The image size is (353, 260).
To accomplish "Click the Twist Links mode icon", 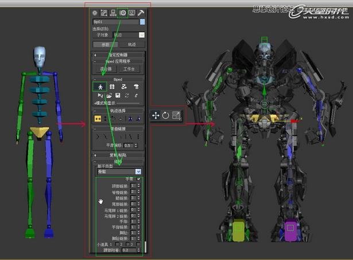I will (106, 136).
